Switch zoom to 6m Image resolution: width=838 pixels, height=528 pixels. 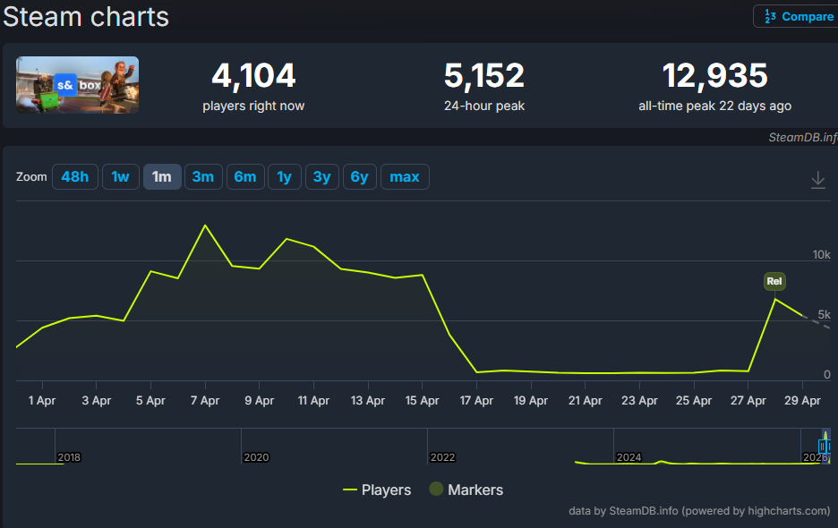coord(245,177)
